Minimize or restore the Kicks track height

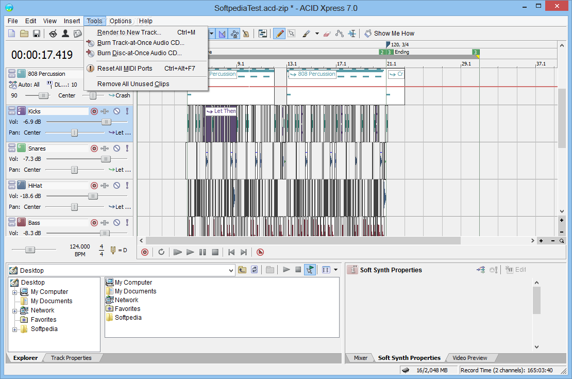(12, 111)
